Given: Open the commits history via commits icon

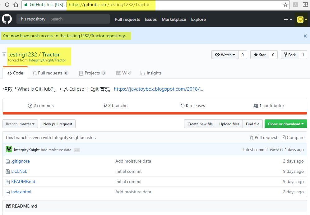Looking at the screenshot, I should (30, 105).
